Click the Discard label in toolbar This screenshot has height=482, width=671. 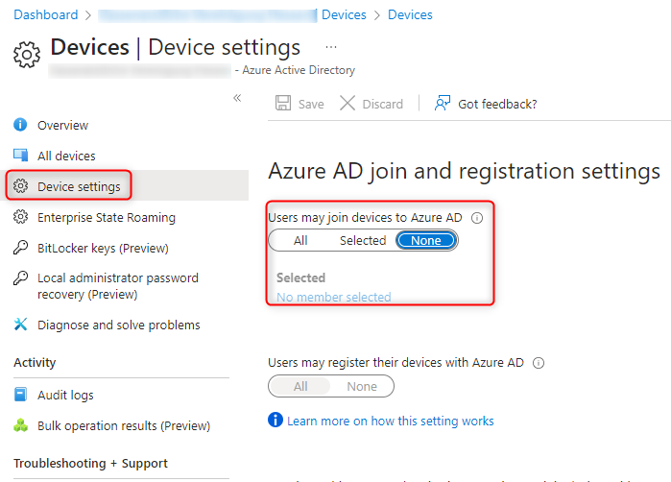point(383,104)
